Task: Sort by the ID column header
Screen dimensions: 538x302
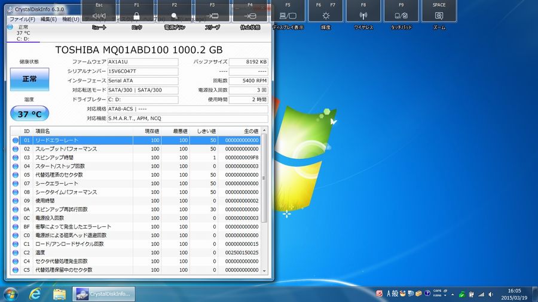Action: [x=26, y=131]
